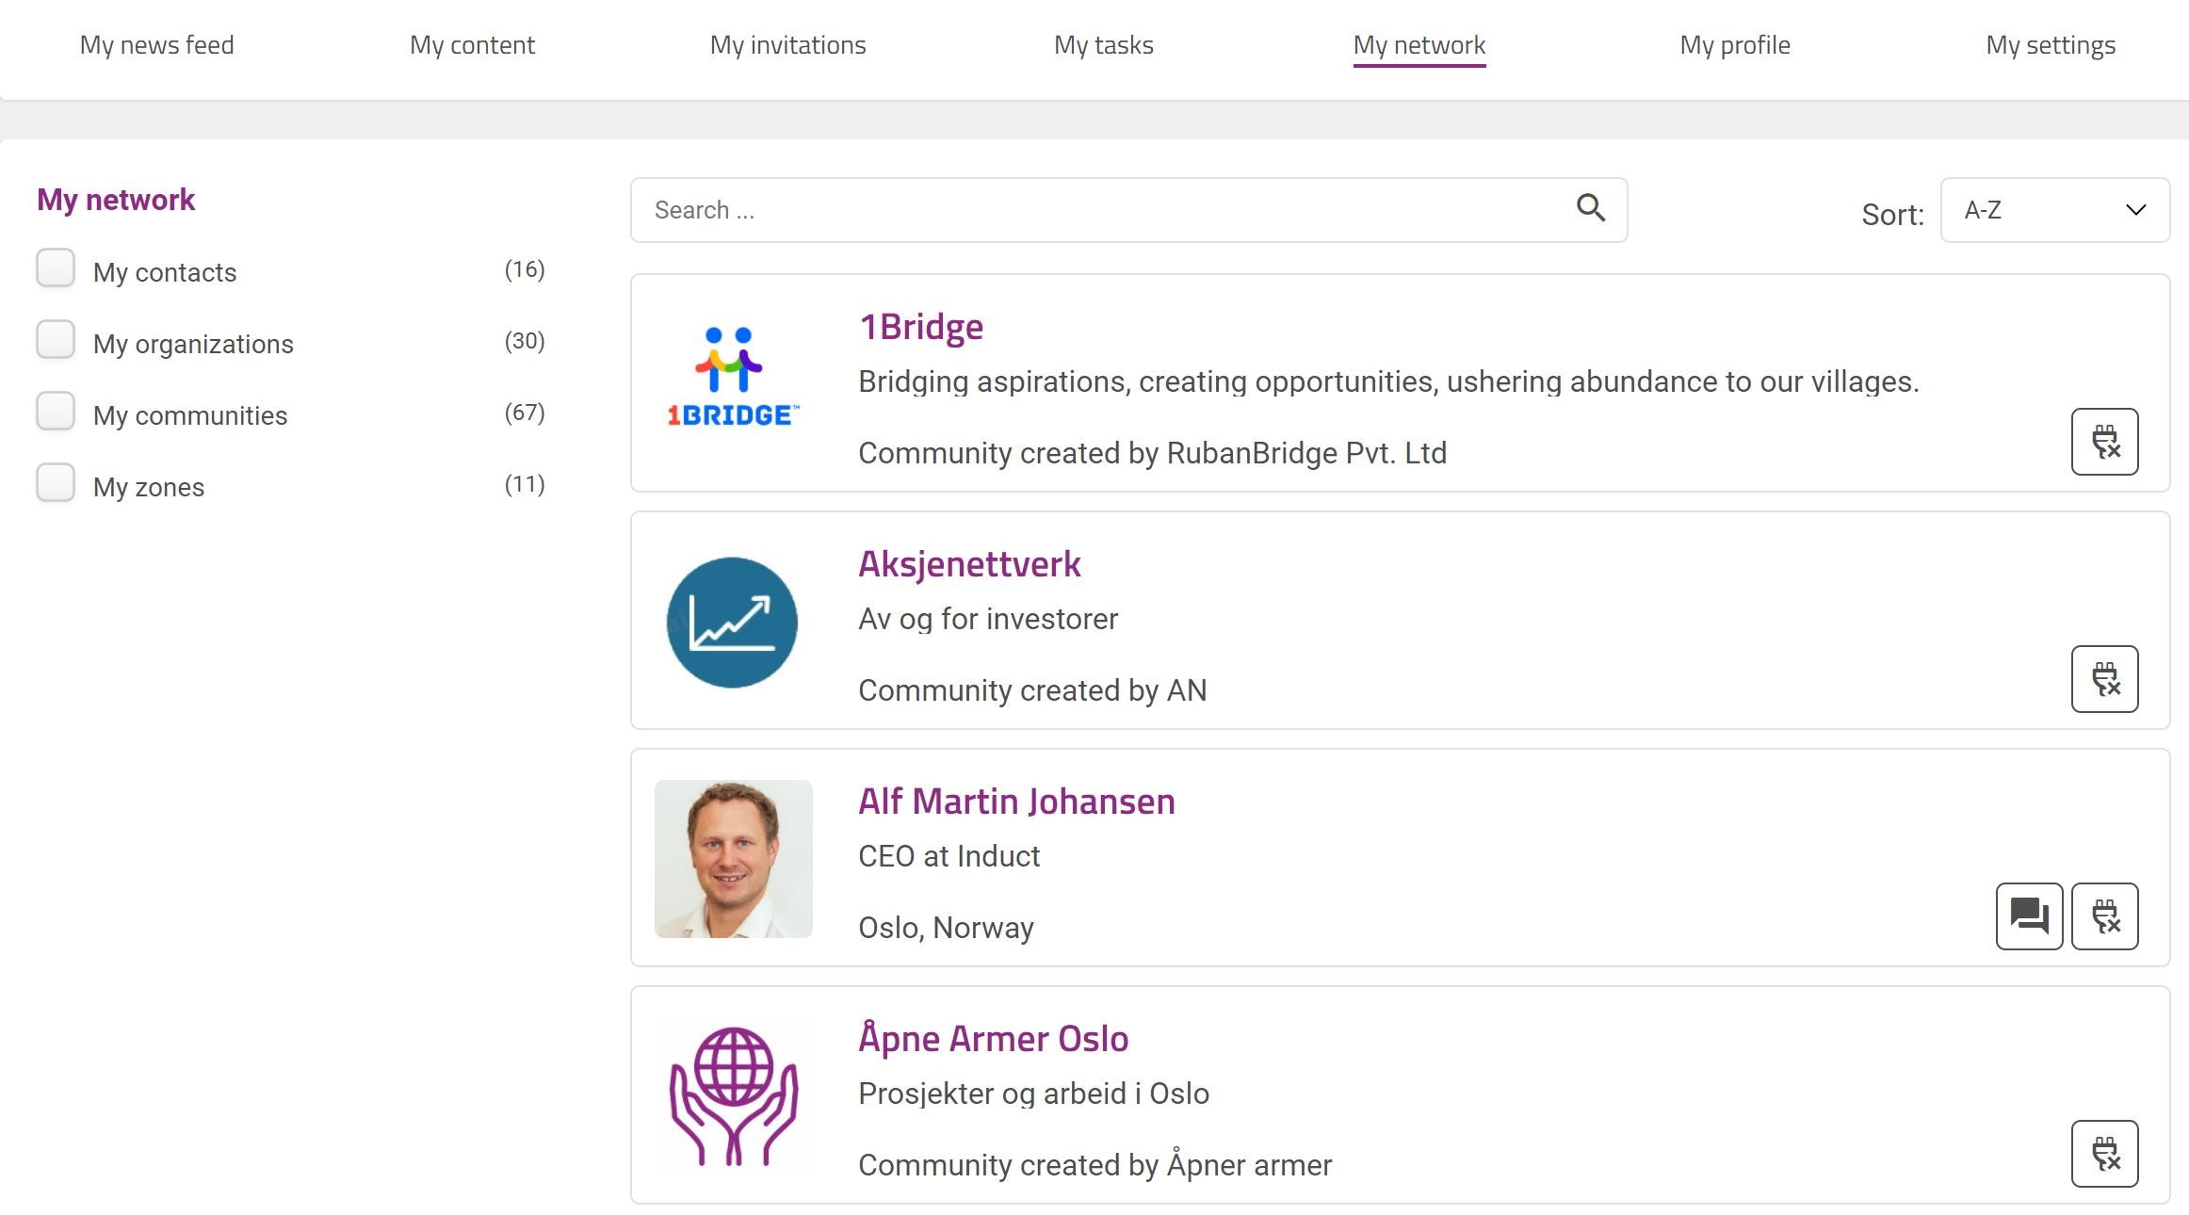
Task: Open Alf Martin Johansen's profile photo
Action: coord(733,859)
